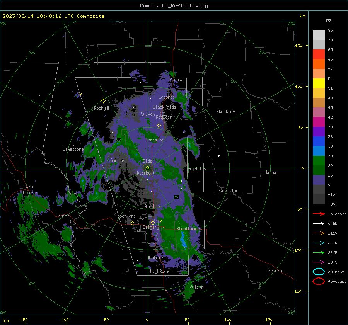Click the yellow diamond marker below RedDeer
Viewport: 348px width, 325px height.
(x=159, y=126)
